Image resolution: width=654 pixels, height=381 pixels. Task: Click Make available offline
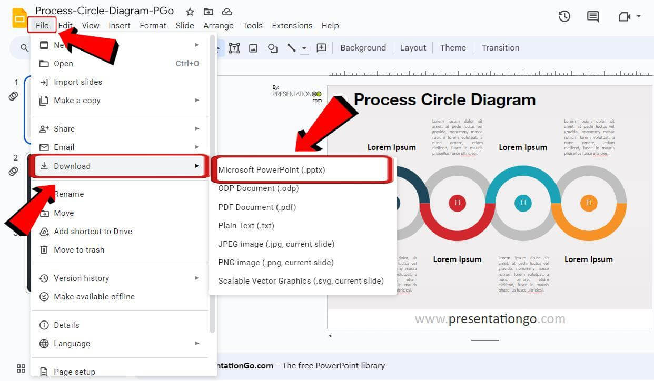(94, 296)
